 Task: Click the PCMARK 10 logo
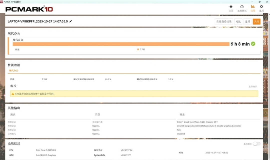coord(29,9)
